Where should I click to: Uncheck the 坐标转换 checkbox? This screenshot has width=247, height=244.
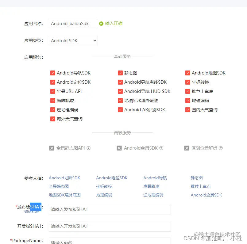(x=187, y=82)
